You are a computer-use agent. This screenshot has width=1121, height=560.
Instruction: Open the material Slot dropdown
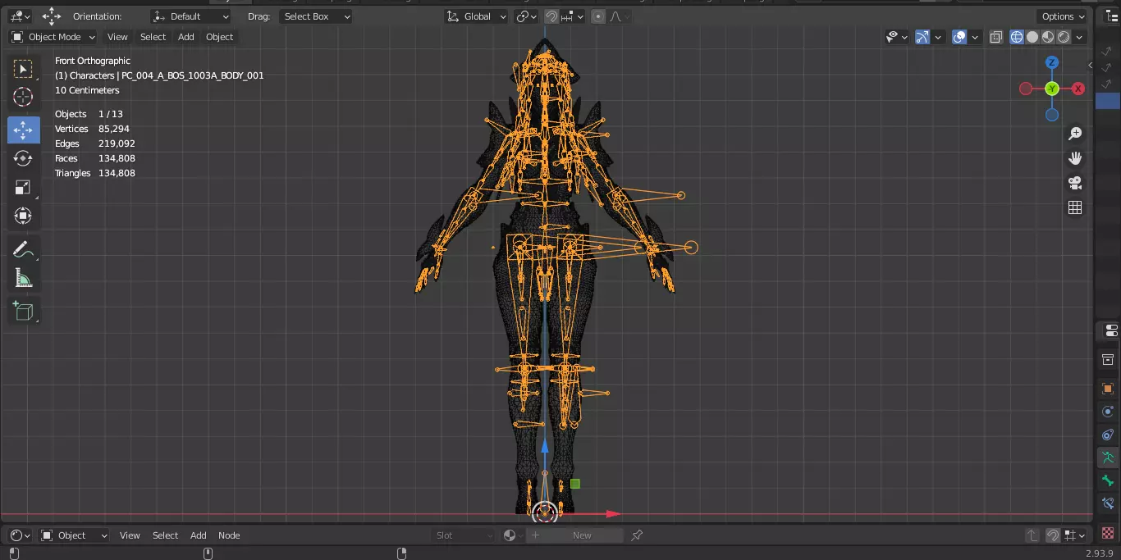coord(464,535)
